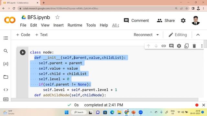Click the Colab logo
Screen dimensions: 207x116
(10, 20)
